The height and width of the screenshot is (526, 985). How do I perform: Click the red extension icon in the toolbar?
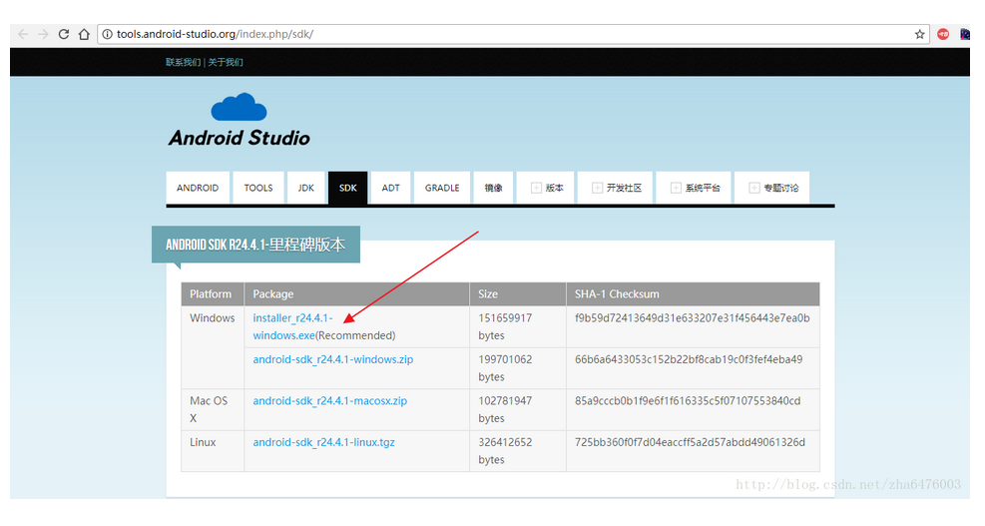[943, 34]
